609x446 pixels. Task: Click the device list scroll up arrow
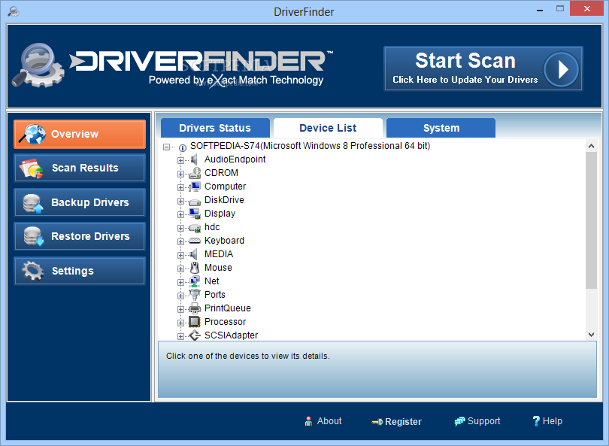tap(591, 146)
